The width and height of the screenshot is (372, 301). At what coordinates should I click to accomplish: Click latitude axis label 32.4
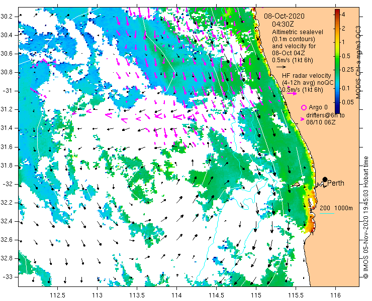point(7,221)
